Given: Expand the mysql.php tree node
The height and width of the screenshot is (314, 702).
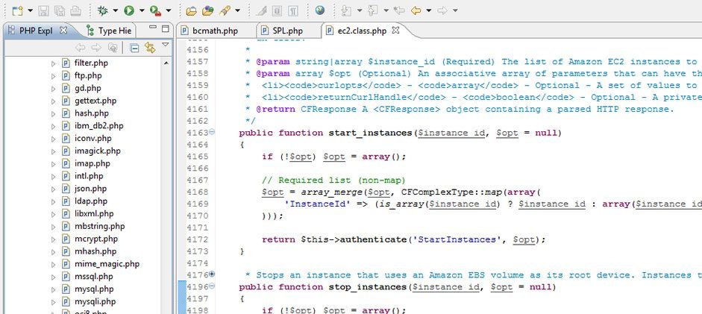Looking at the screenshot, I should [x=54, y=289].
